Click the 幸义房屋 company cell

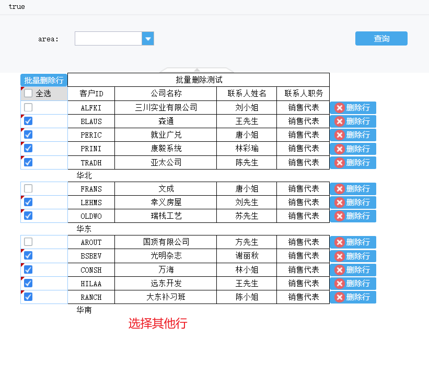166,203
